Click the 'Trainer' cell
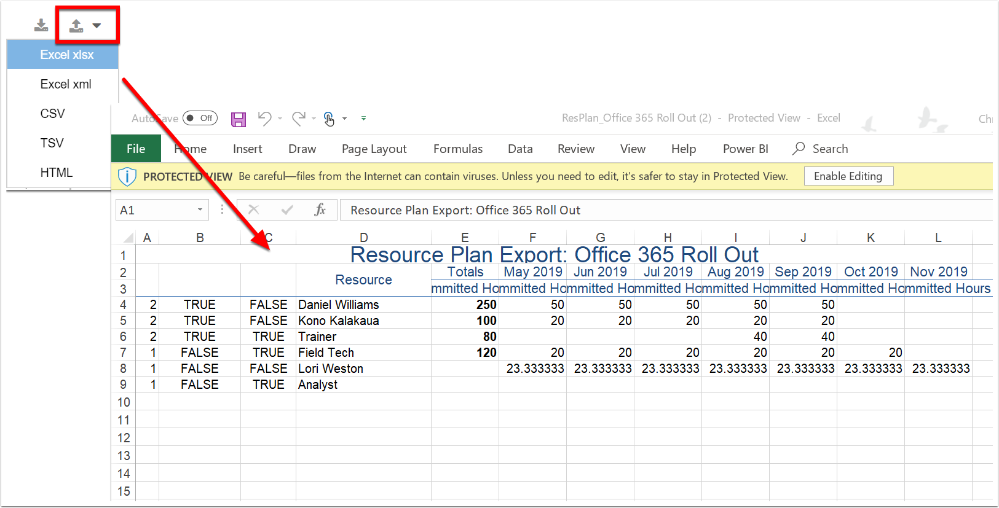The height and width of the screenshot is (508, 999). click(x=364, y=337)
